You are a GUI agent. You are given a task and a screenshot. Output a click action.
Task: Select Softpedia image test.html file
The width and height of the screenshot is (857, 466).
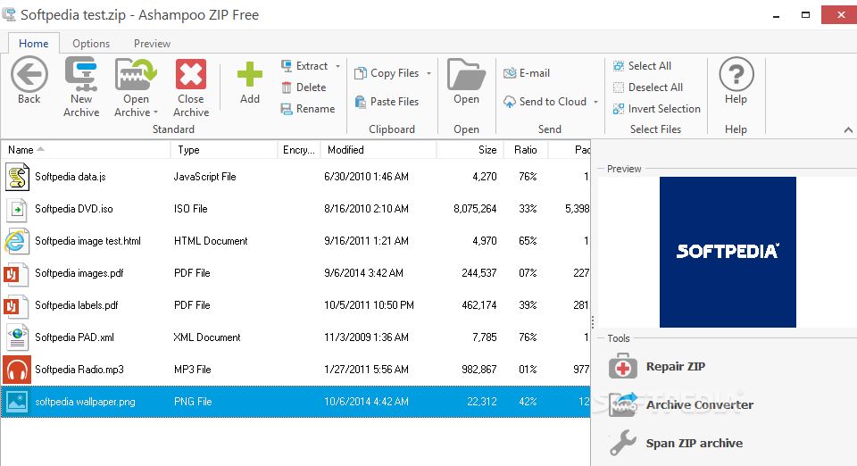pyautogui.click(x=295, y=241)
